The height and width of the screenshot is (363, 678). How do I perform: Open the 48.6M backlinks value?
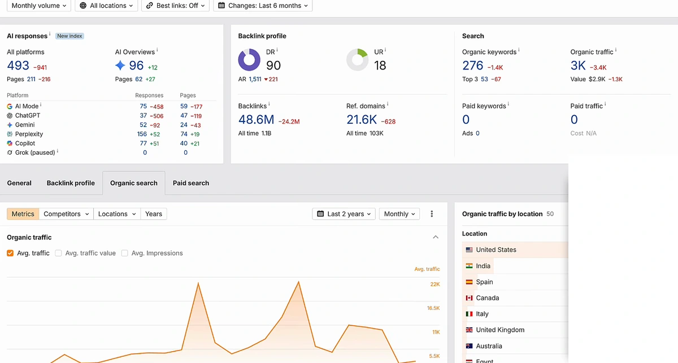[256, 120]
